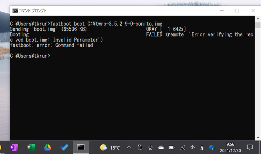Open Command Prompt window system menu icon
Screen dimensions: 261x154
coord(15,11)
